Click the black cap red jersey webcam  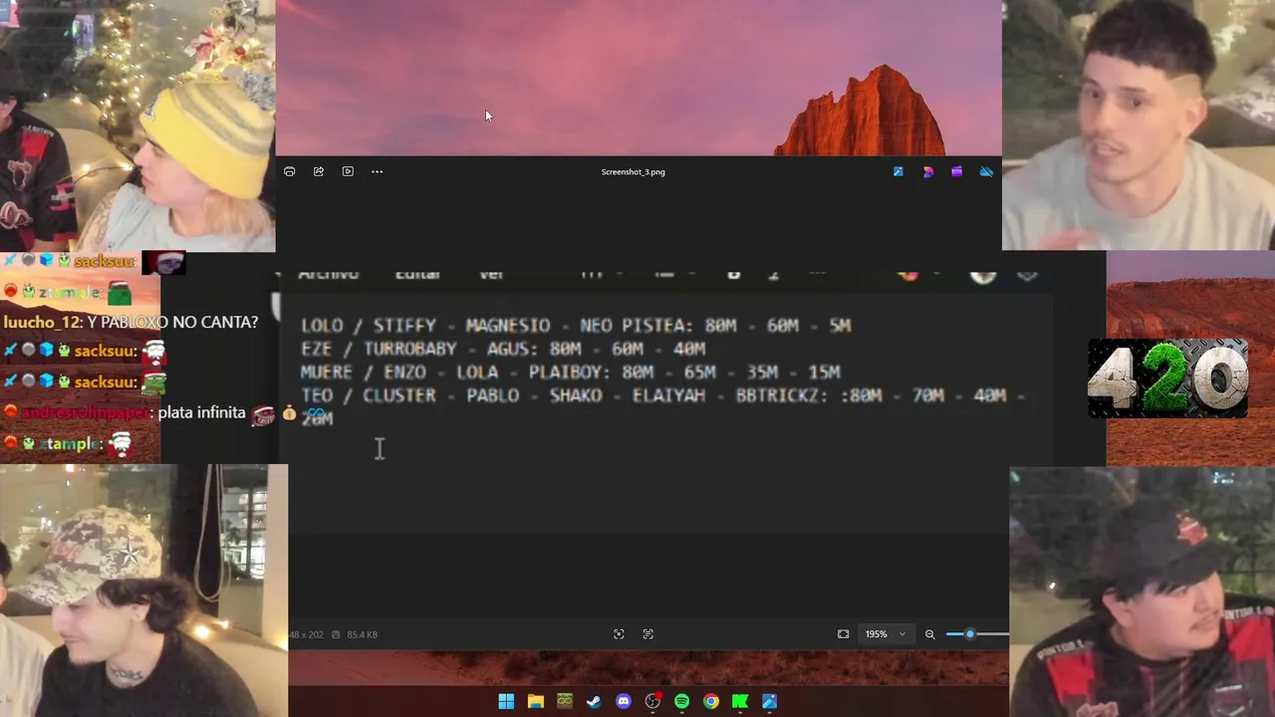pos(1142,592)
